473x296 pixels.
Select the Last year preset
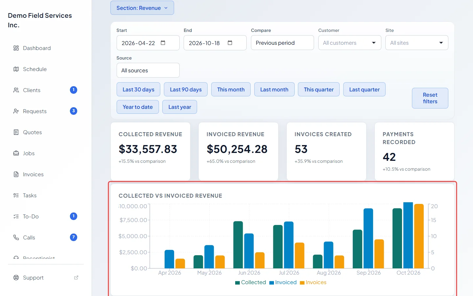pyautogui.click(x=180, y=107)
